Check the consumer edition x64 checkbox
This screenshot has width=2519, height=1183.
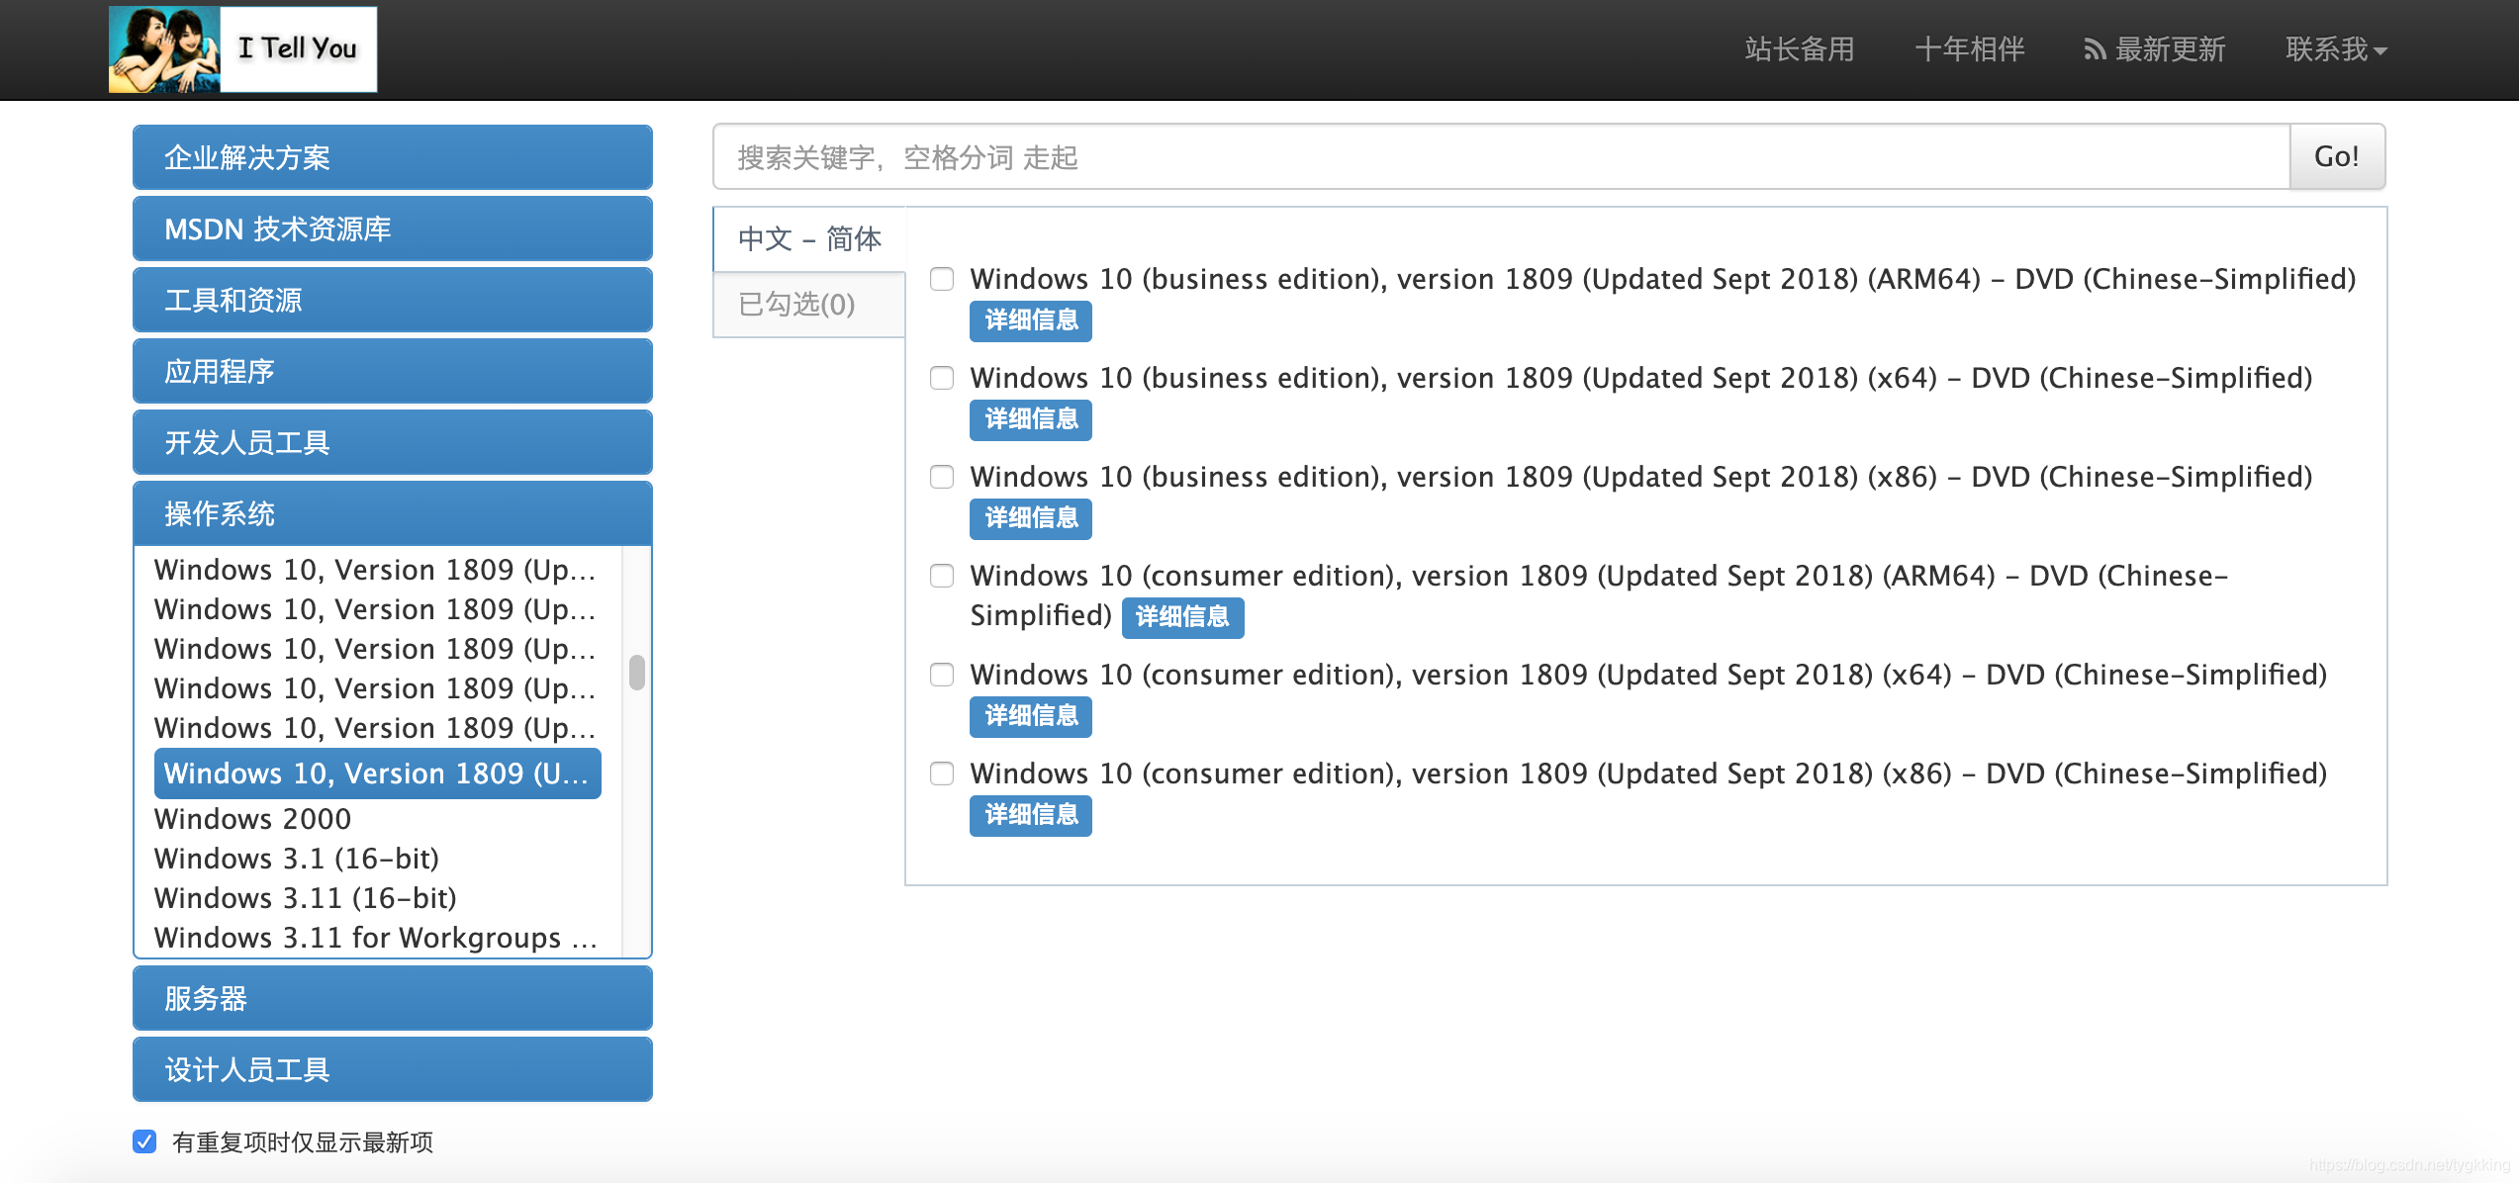pyautogui.click(x=942, y=675)
